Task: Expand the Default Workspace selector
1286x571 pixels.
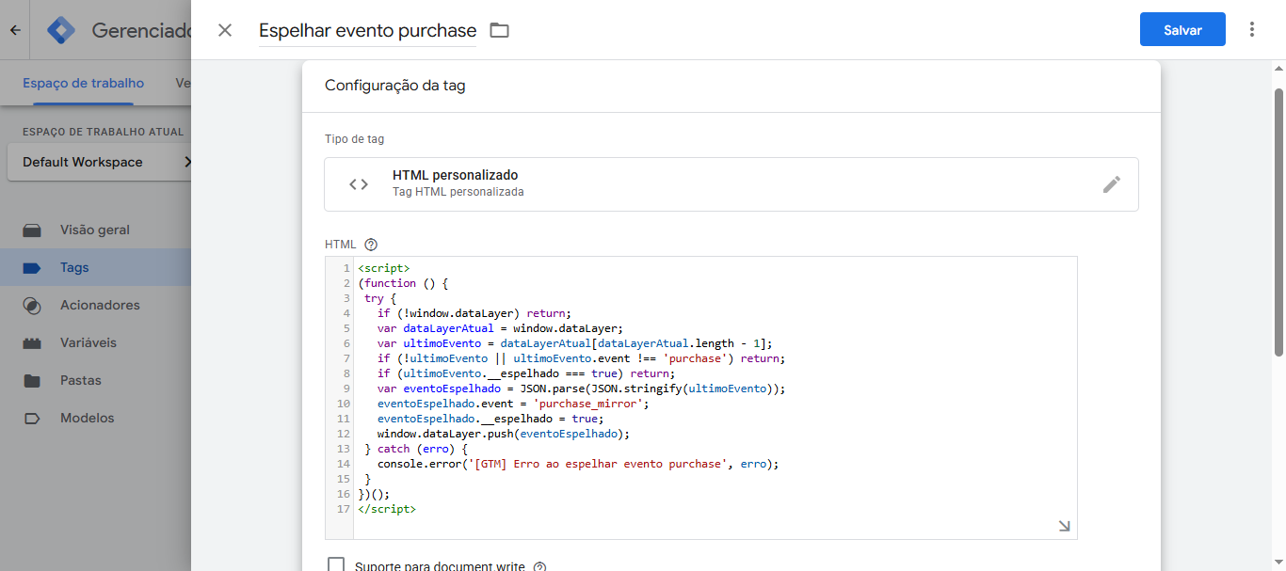Action: coord(99,162)
